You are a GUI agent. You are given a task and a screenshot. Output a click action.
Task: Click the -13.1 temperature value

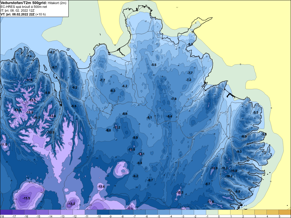[x=141, y=154]
